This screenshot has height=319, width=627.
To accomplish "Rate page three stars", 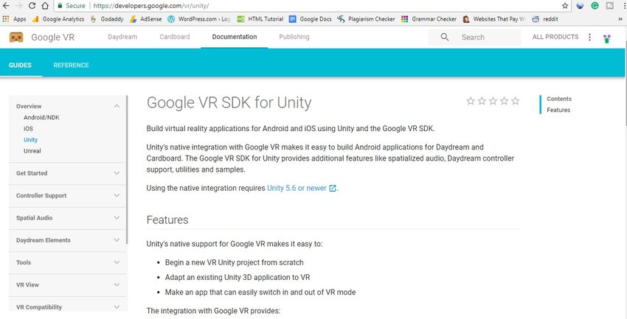I will pyautogui.click(x=493, y=101).
